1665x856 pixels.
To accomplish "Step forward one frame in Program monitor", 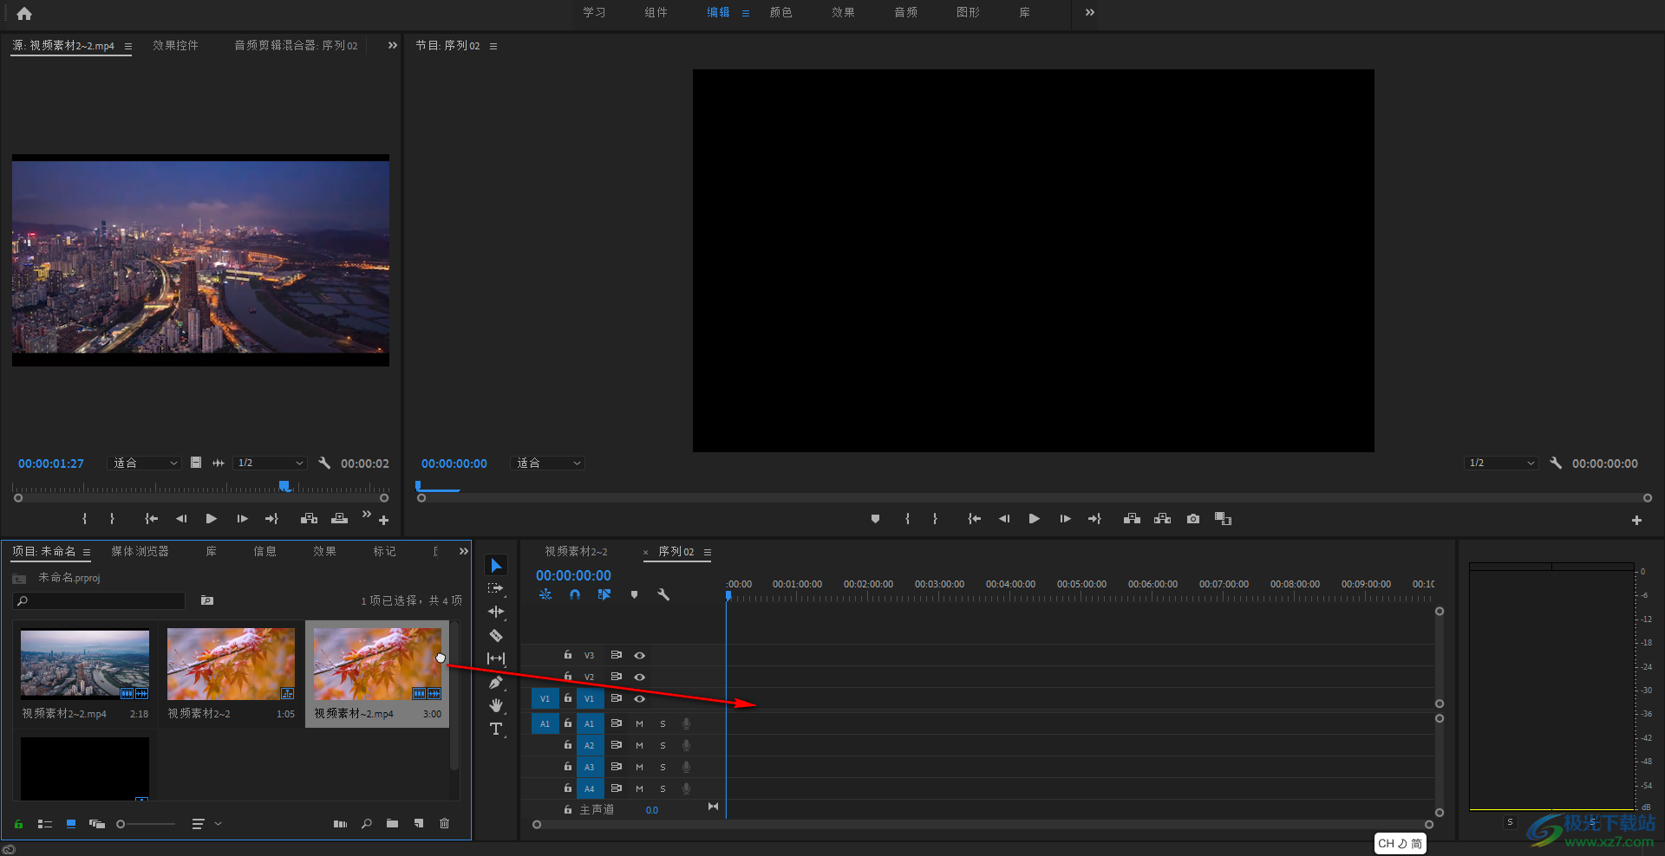I will coord(1065,519).
